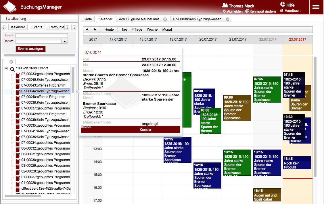The image size is (324, 204).
Task: Advance calendar with the right arrow
Action: [95, 30]
